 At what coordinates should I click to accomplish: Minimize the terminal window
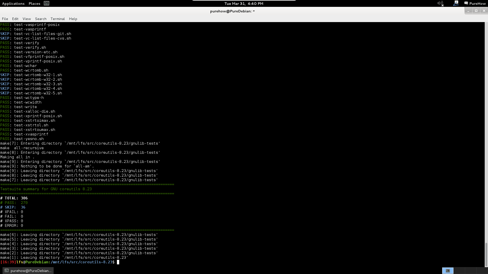[x=468, y=11]
